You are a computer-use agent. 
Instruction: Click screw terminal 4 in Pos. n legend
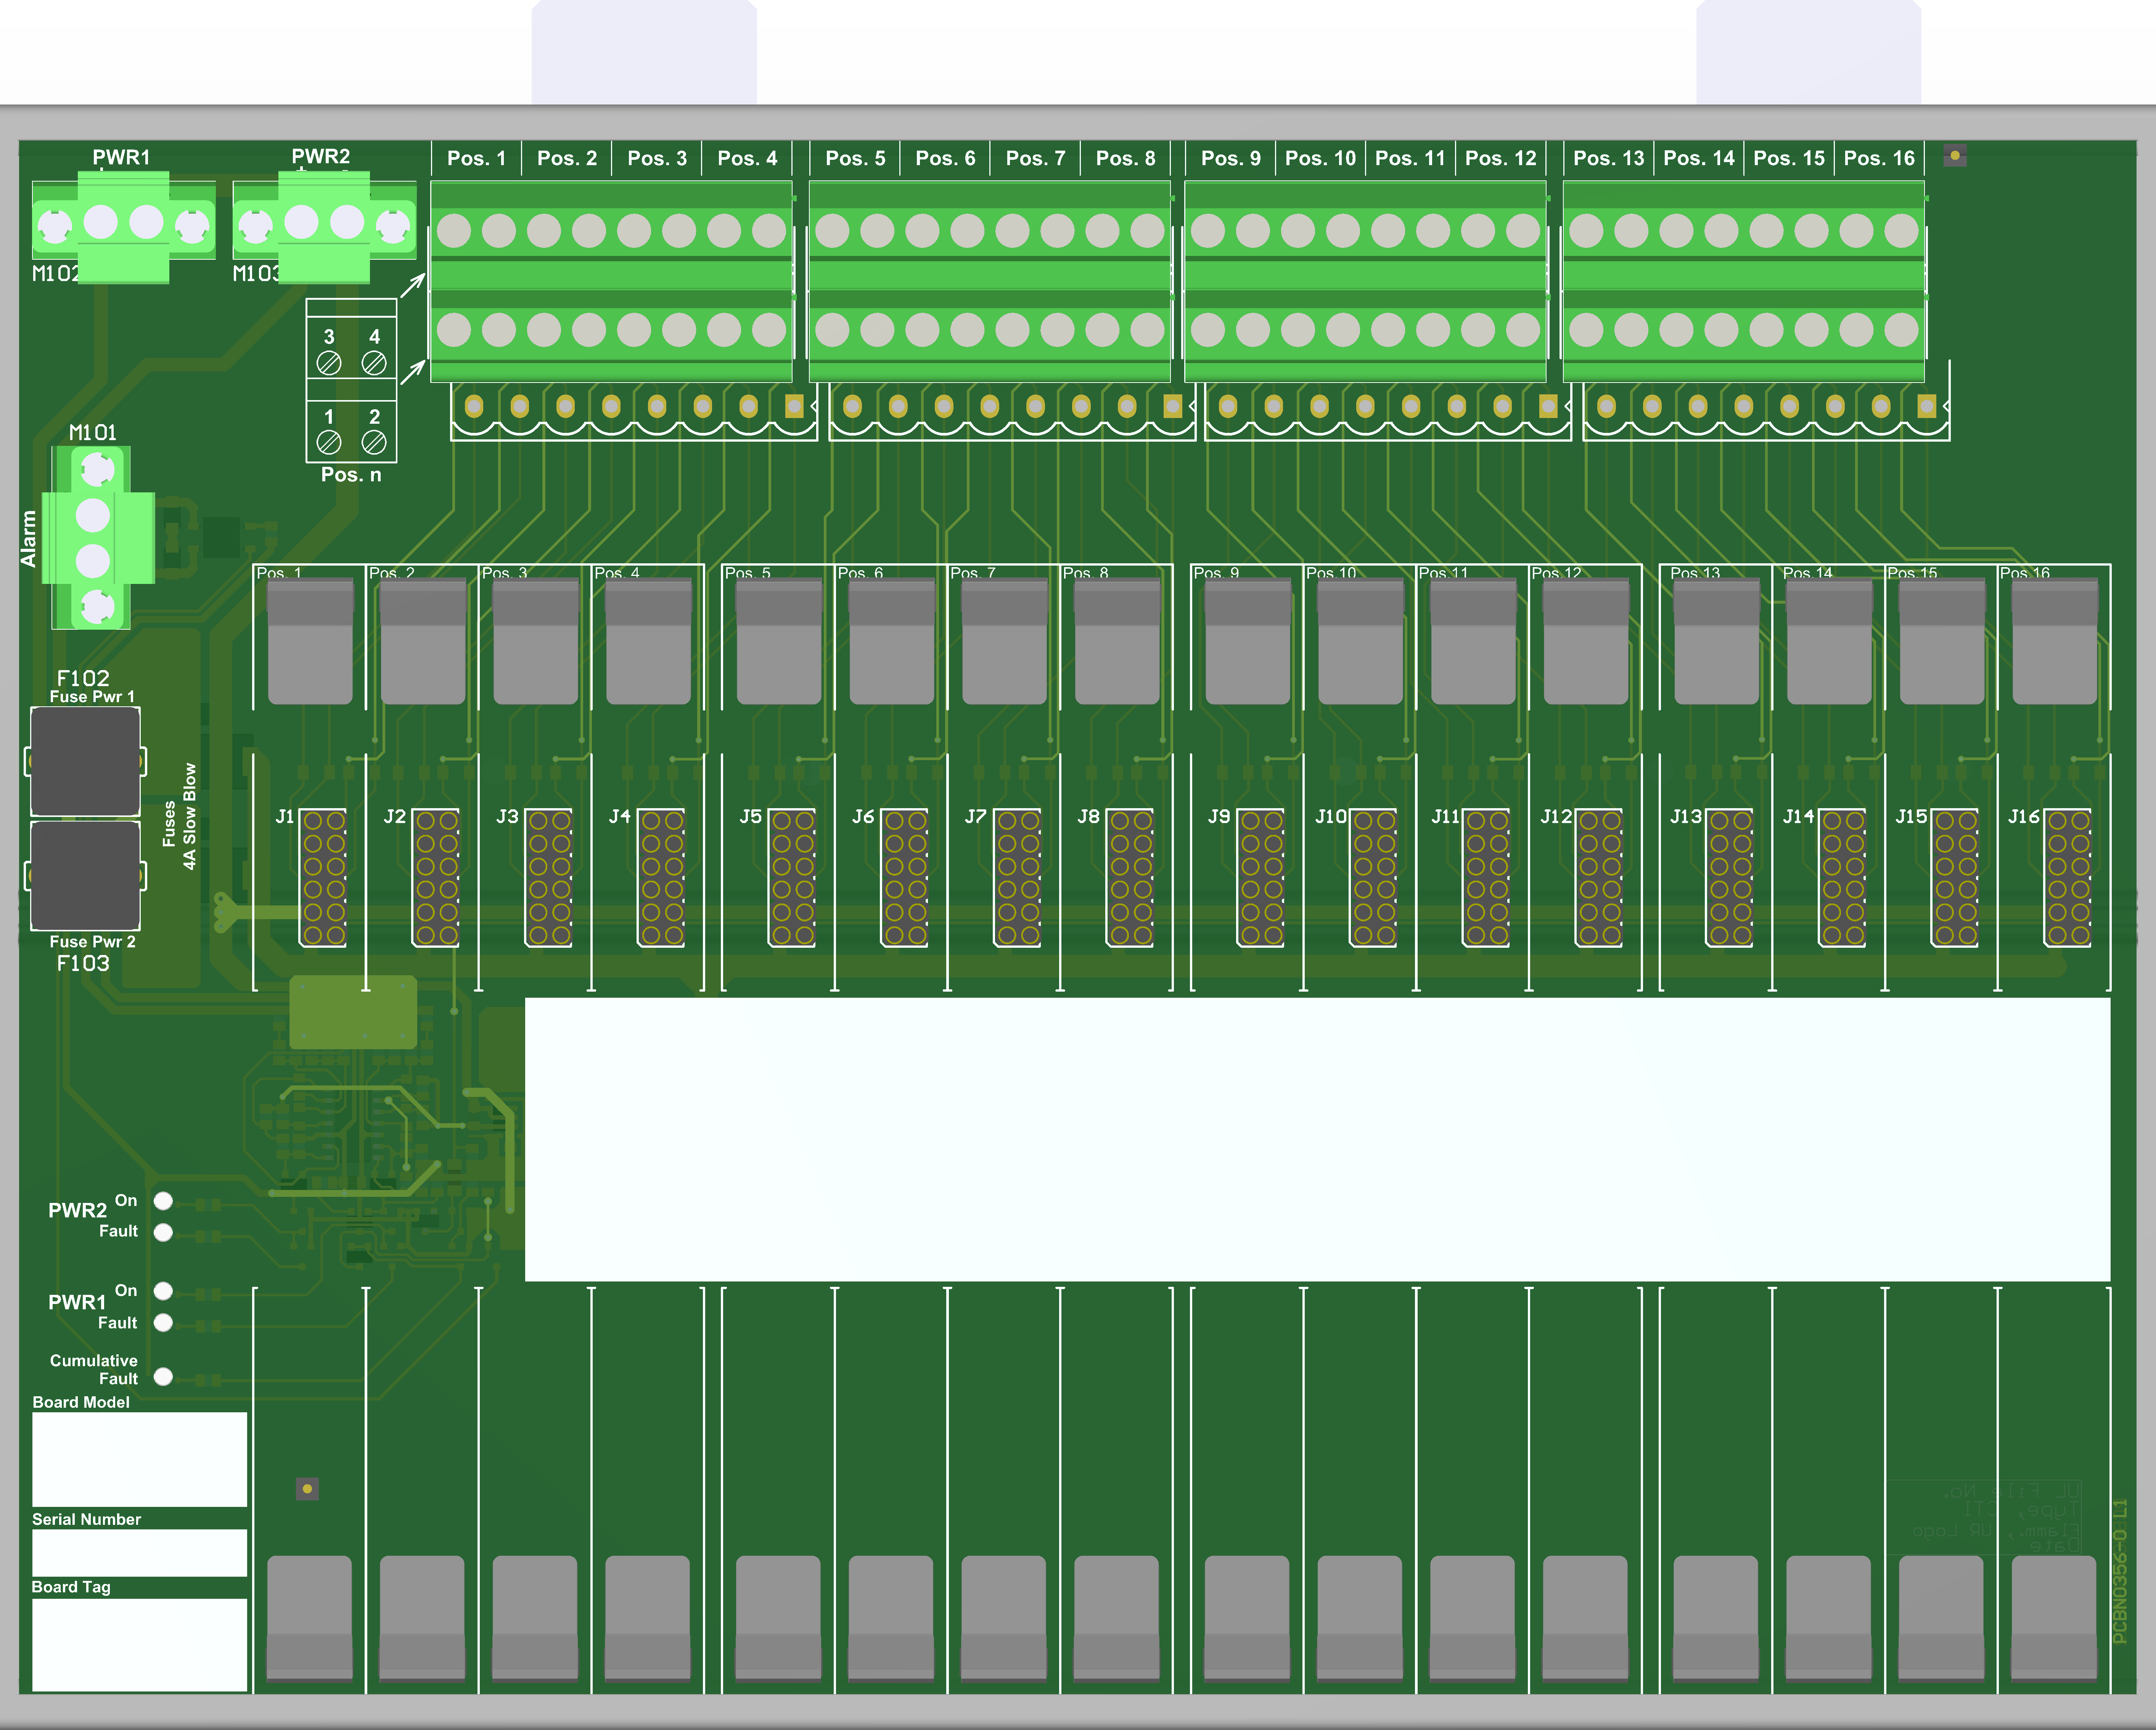click(374, 363)
